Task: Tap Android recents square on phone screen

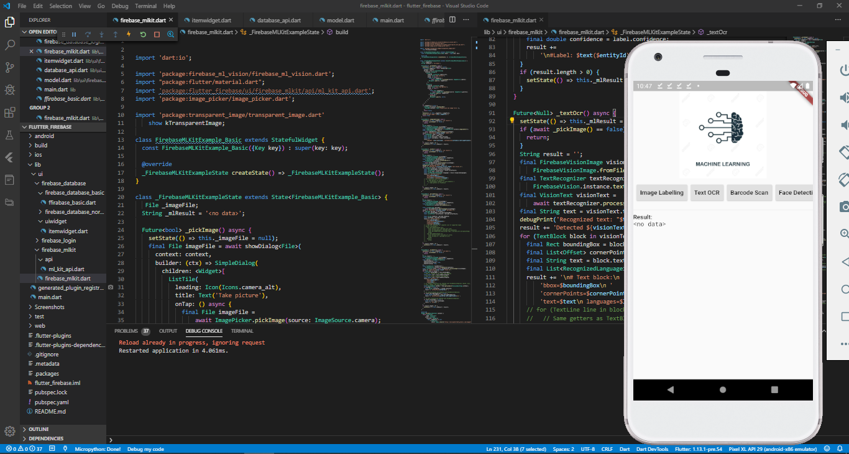Action: (x=774, y=389)
